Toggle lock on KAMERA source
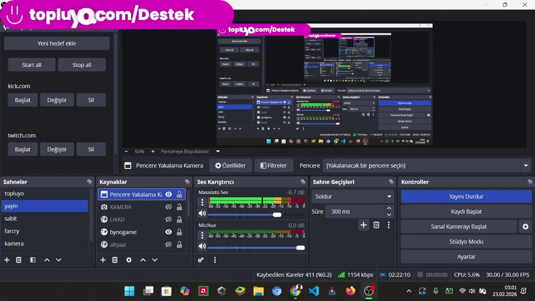The image size is (535, 301). tap(179, 207)
